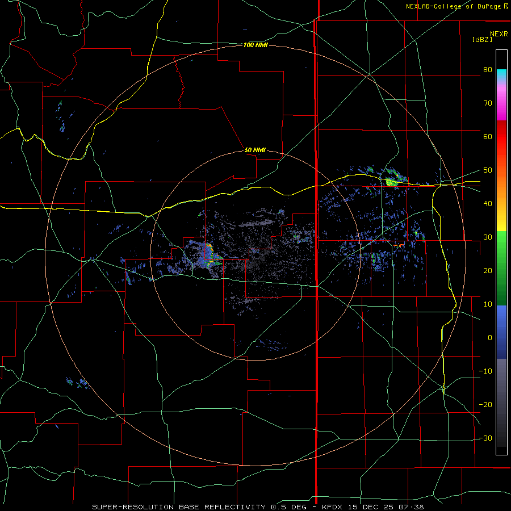
Task: Pick the green segment of the color bar
Action: coord(501,268)
